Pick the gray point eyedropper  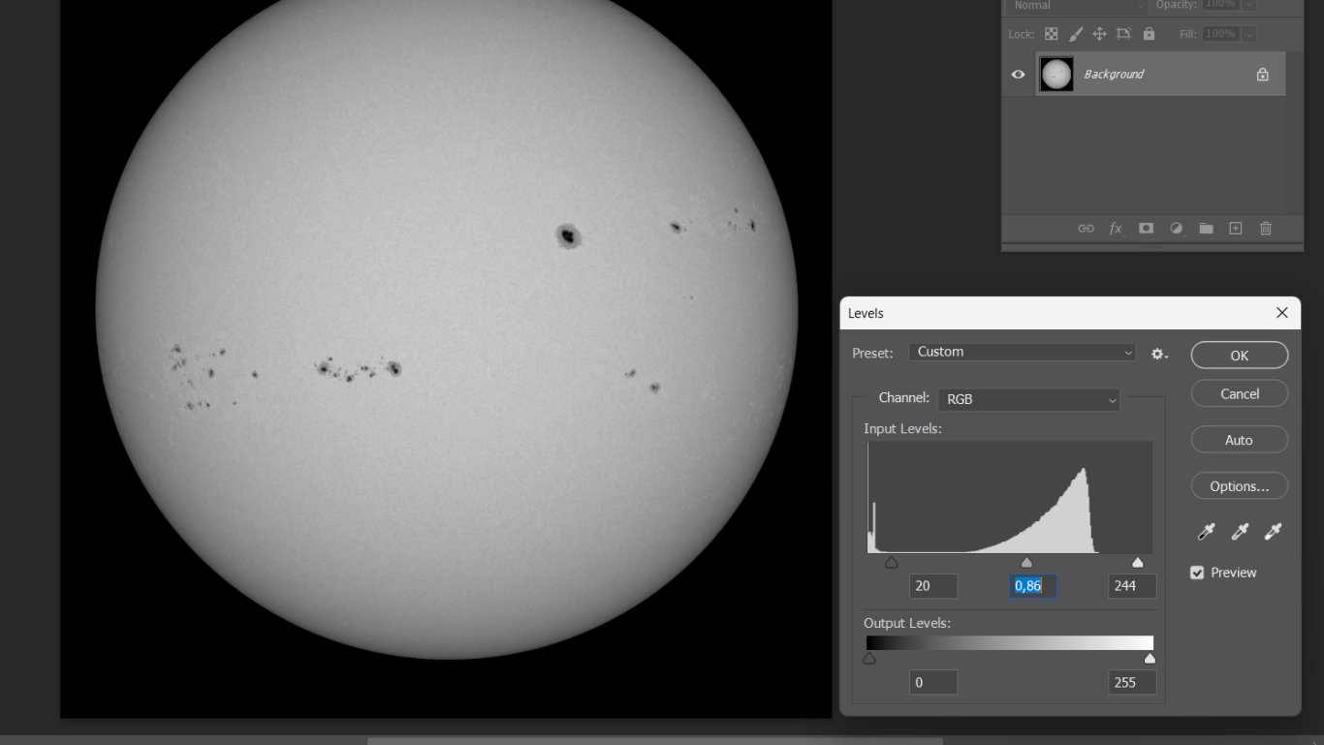[x=1240, y=531]
